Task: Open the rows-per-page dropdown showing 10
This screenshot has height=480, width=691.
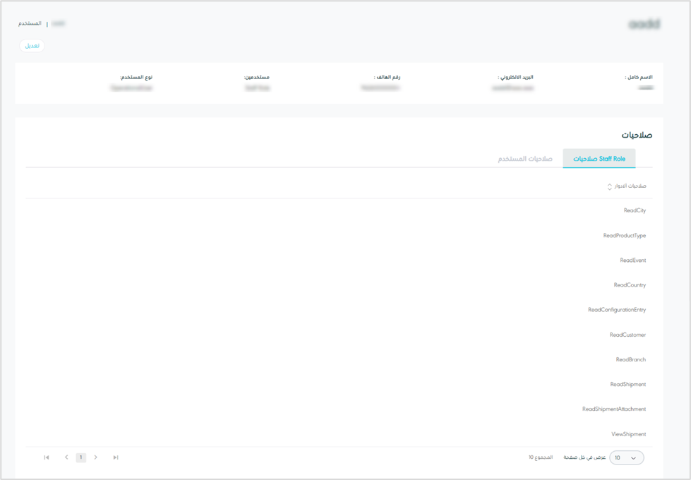Action: click(x=626, y=458)
